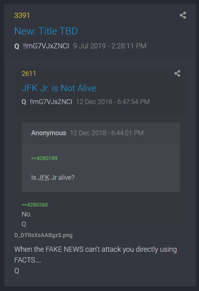Click the Anonymous post 6:44:01 PM timestamp
Viewport: 199px width, 291px height.
[x=107, y=133]
